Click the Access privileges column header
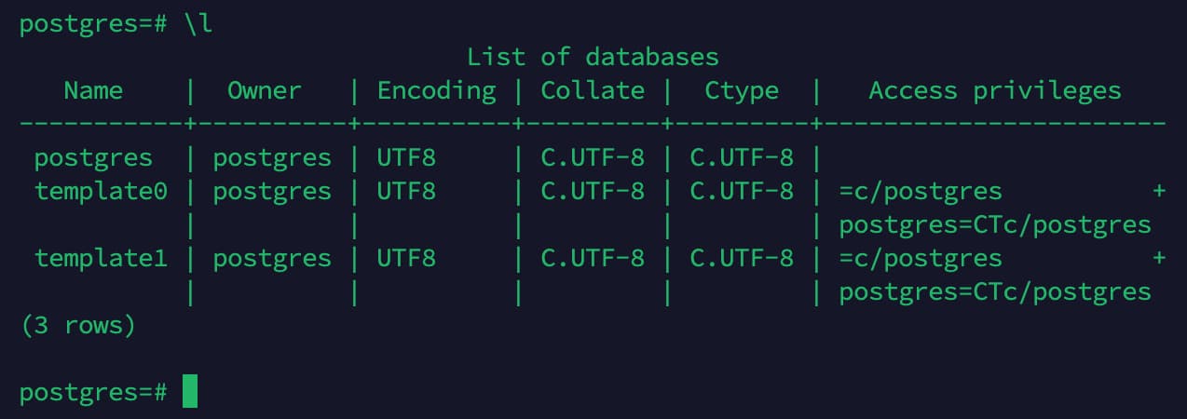1187x419 pixels. [x=994, y=90]
